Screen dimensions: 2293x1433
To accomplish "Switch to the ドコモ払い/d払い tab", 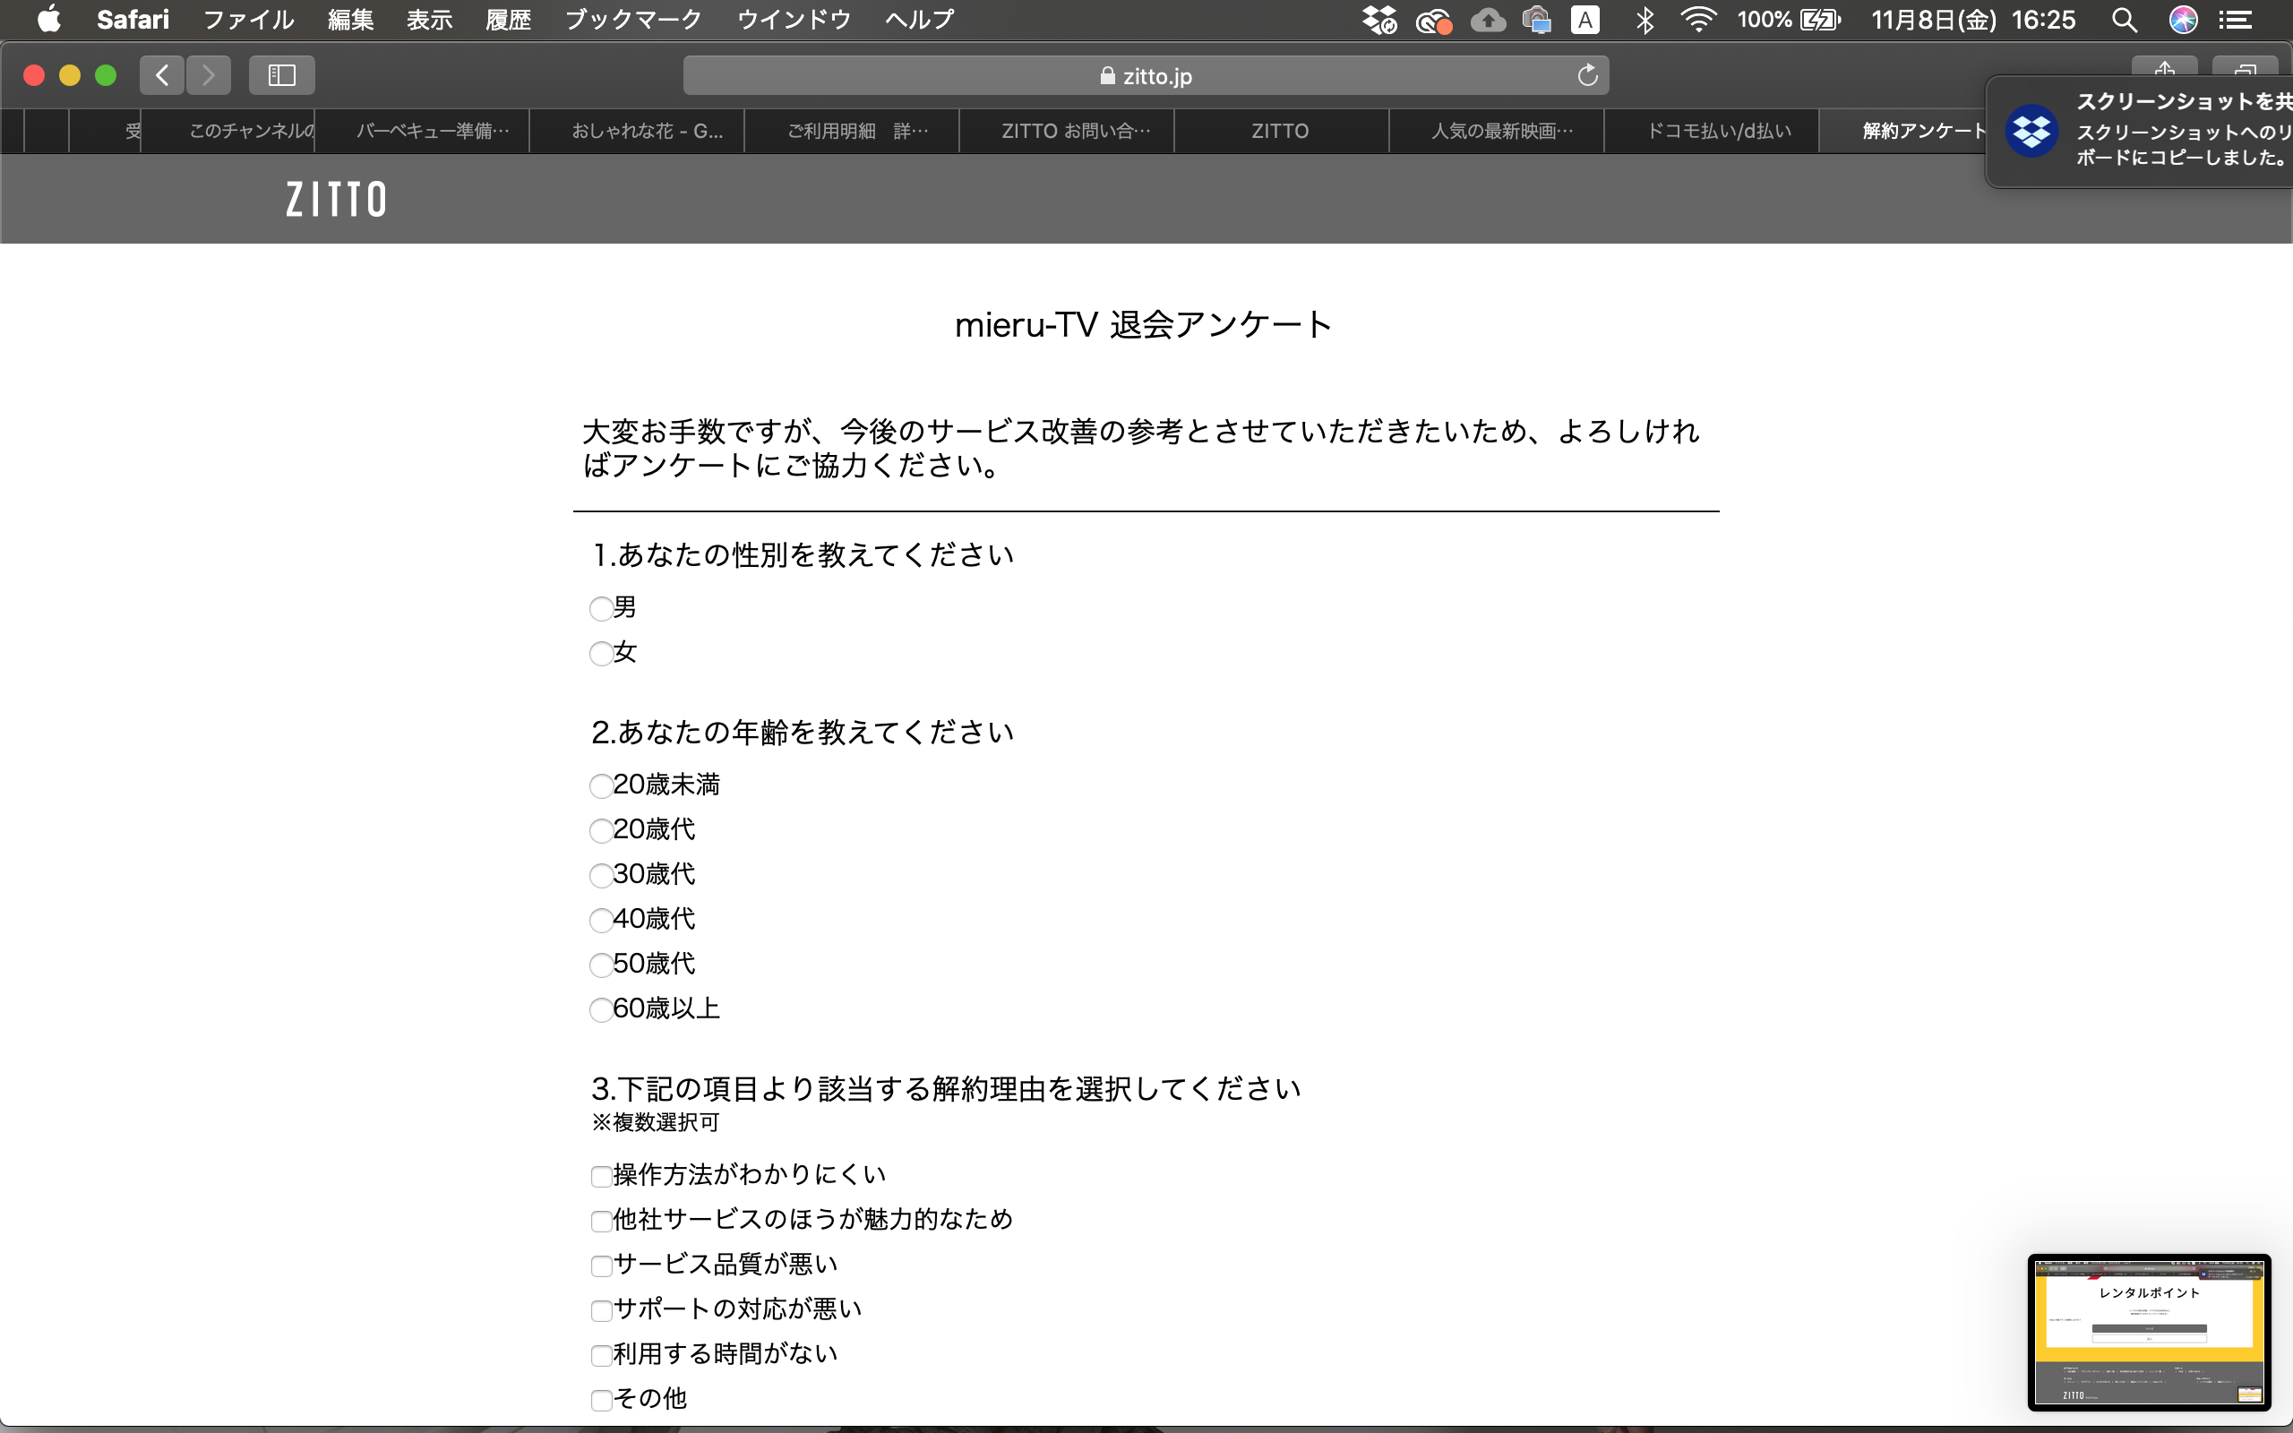I will pos(1719,131).
